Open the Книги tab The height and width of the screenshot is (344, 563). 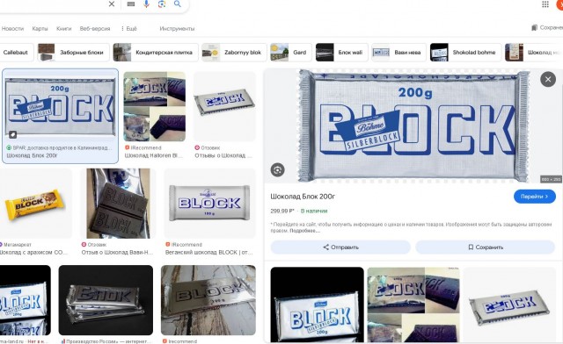coord(64,29)
